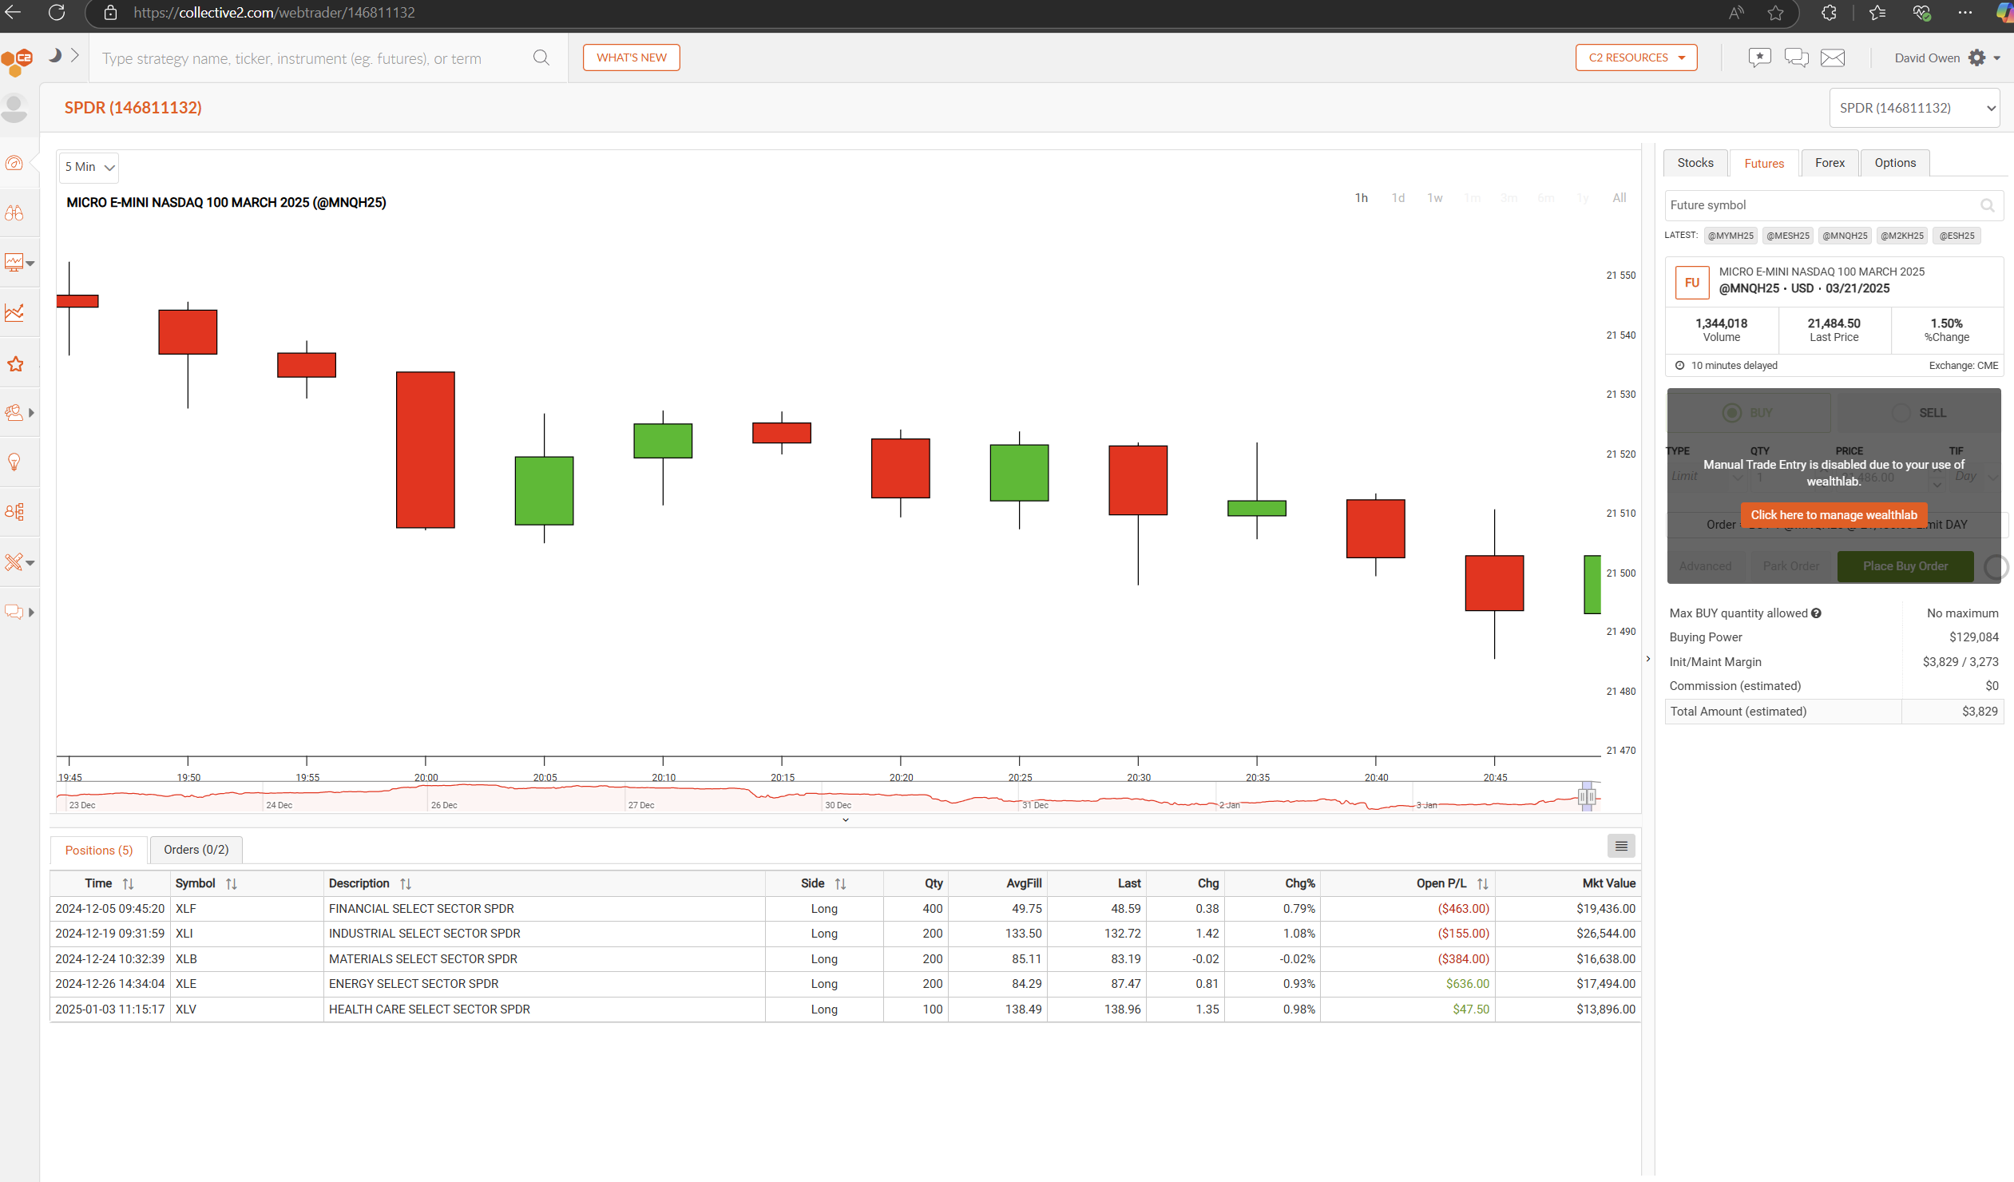Expand the SPDR (146811132) account selector
The width and height of the screenshot is (2014, 1182).
[x=1913, y=108]
